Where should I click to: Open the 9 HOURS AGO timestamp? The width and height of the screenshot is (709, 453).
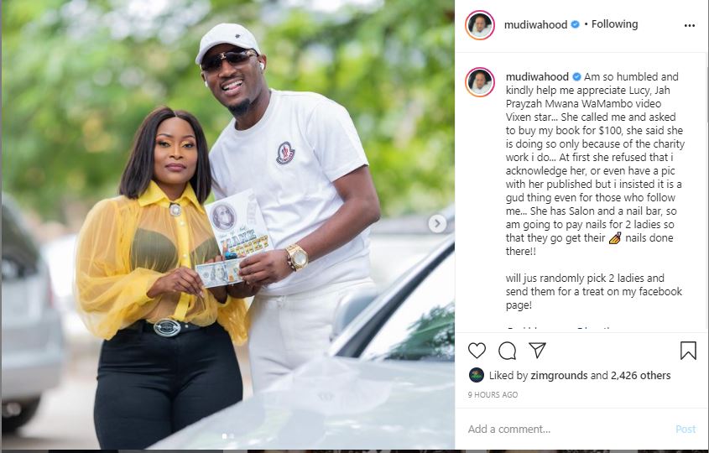pos(493,394)
